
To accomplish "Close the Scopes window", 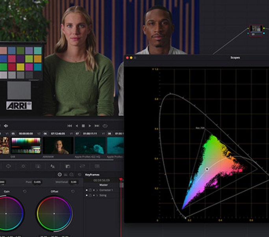I will (127, 58).
